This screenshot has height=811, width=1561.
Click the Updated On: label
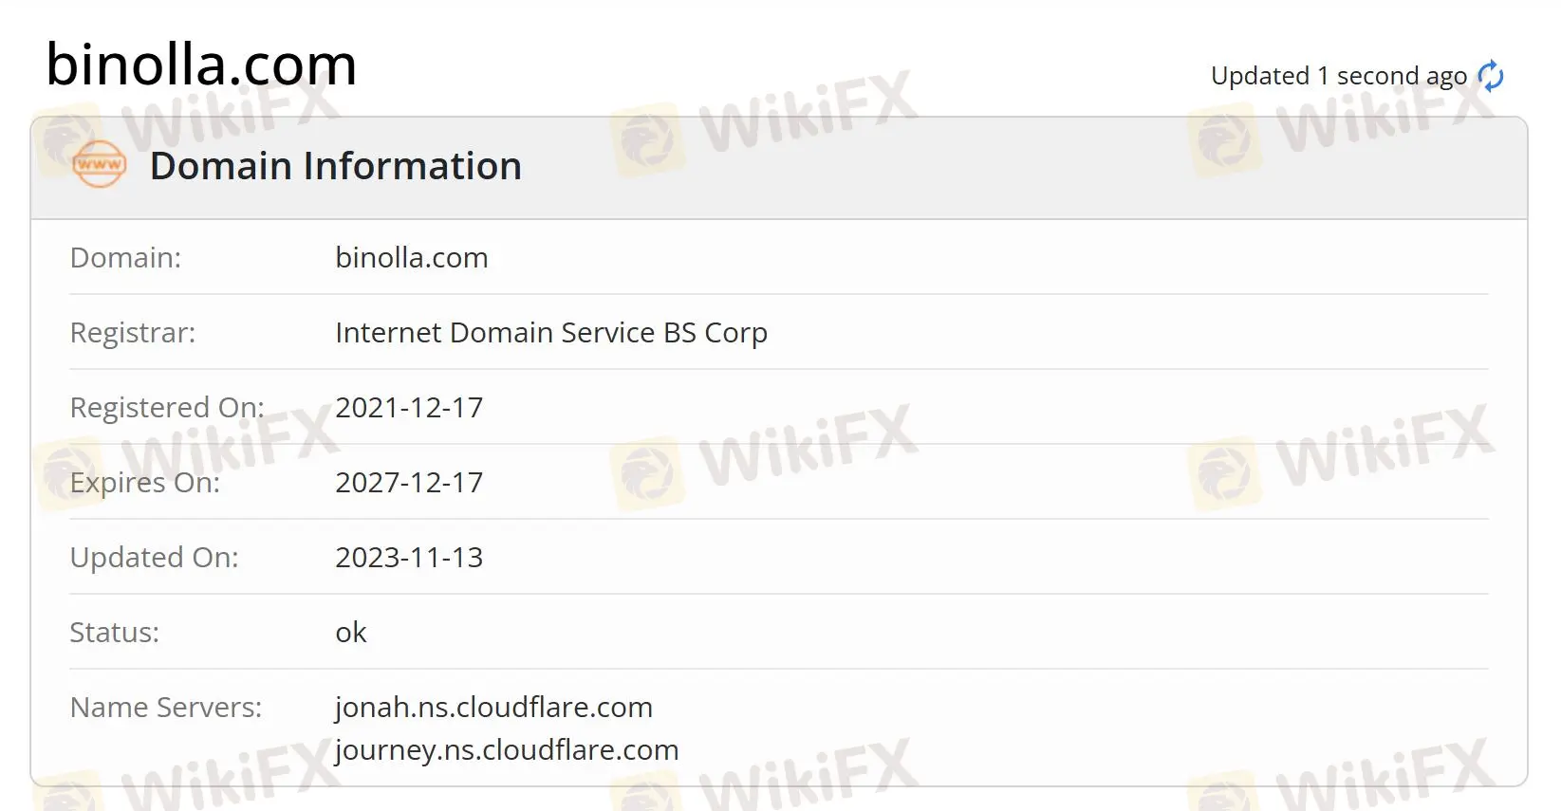(154, 558)
